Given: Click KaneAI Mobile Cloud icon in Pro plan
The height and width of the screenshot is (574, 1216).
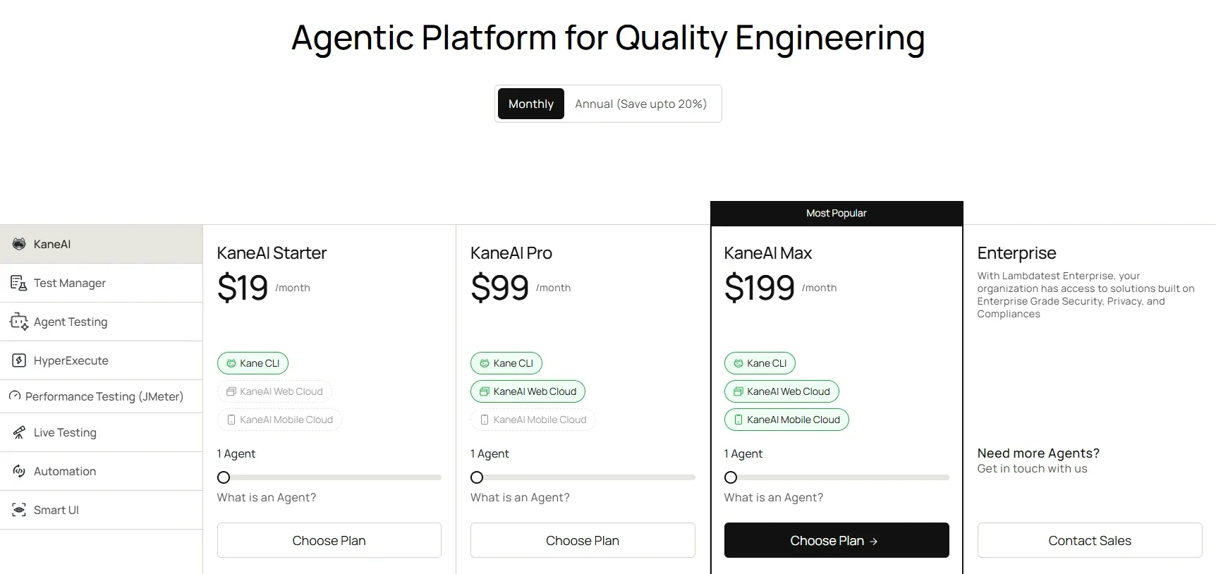Looking at the screenshot, I should (485, 420).
